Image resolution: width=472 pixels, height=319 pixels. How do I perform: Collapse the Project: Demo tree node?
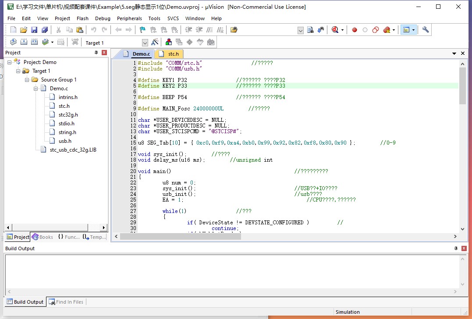pos(9,62)
